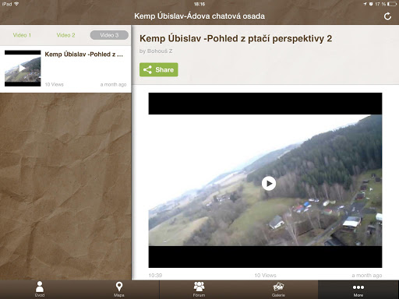This screenshot has width=399, height=299.
Task: Open the Mapa location pin tab
Action: pyautogui.click(x=119, y=289)
